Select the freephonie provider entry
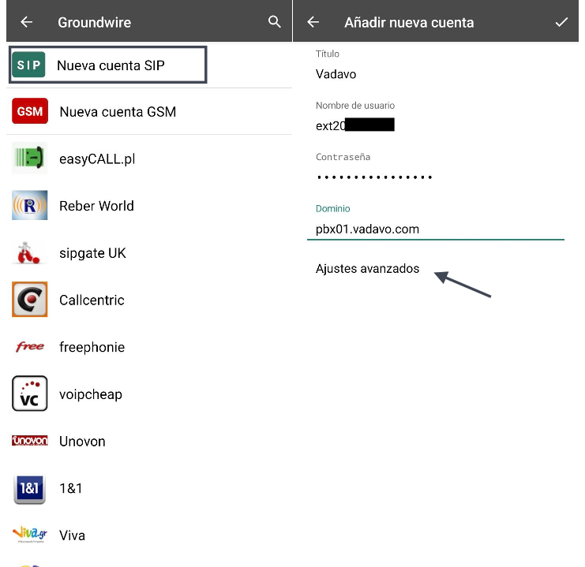 [x=92, y=347]
